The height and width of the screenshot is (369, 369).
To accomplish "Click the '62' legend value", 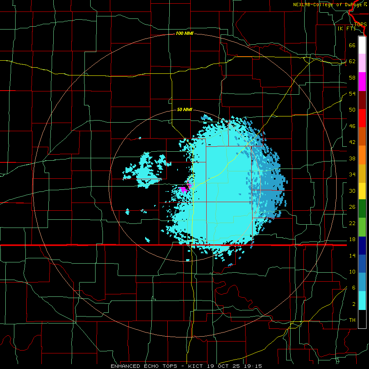I will [352, 61].
